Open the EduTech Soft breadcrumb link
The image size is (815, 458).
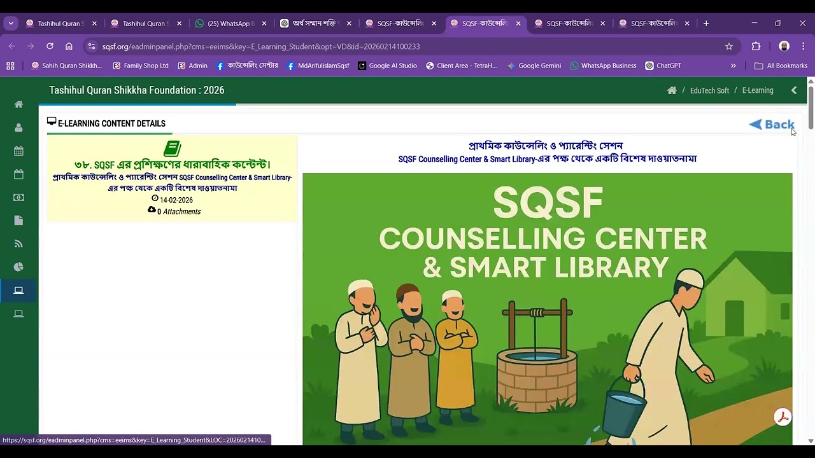709,90
